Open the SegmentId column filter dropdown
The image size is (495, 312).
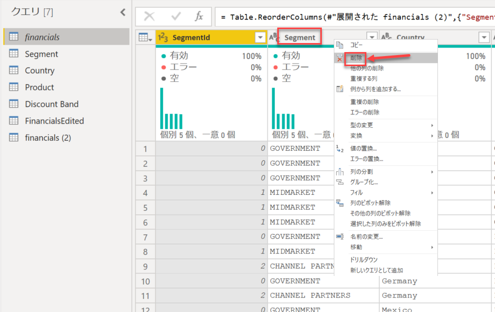pos(260,38)
